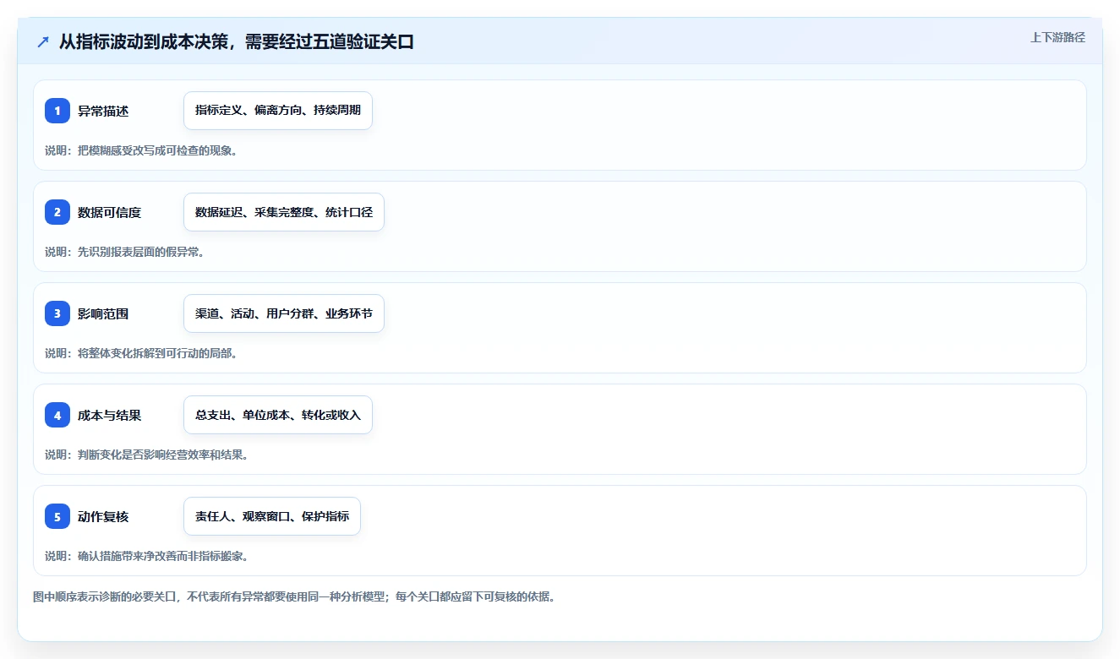Select the 指标定义、偏离方向、持续周期 chip
The image size is (1120, 659).
tap(278, 111)
